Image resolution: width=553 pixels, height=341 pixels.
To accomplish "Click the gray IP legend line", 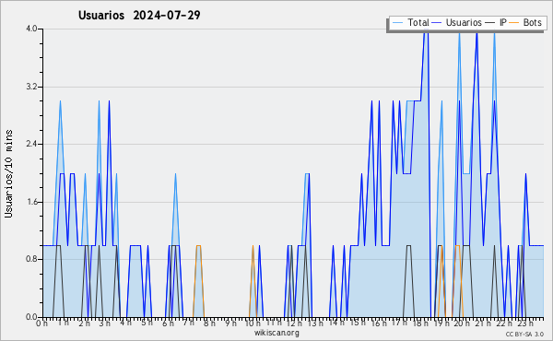I will [x=490, y=23].
